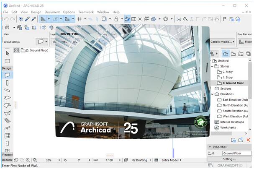Viewport: 254px width, 169px height.
Task: Choose the Column tool
Action: (7, 83)
